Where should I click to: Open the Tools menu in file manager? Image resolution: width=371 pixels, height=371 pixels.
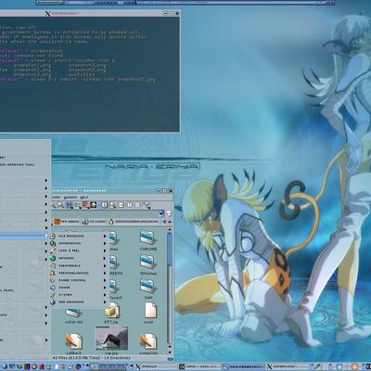pos(57,198)
